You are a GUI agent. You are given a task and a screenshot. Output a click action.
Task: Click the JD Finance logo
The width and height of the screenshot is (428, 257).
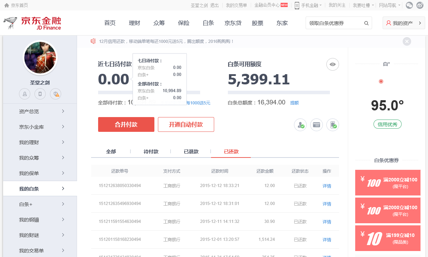32,23
